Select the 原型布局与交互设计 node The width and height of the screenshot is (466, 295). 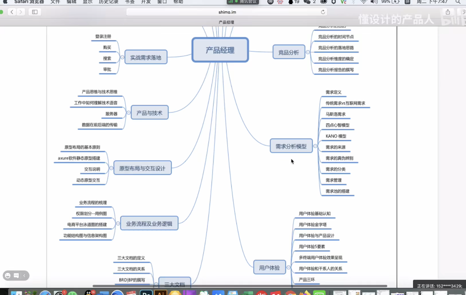click(x=142, y=168)
